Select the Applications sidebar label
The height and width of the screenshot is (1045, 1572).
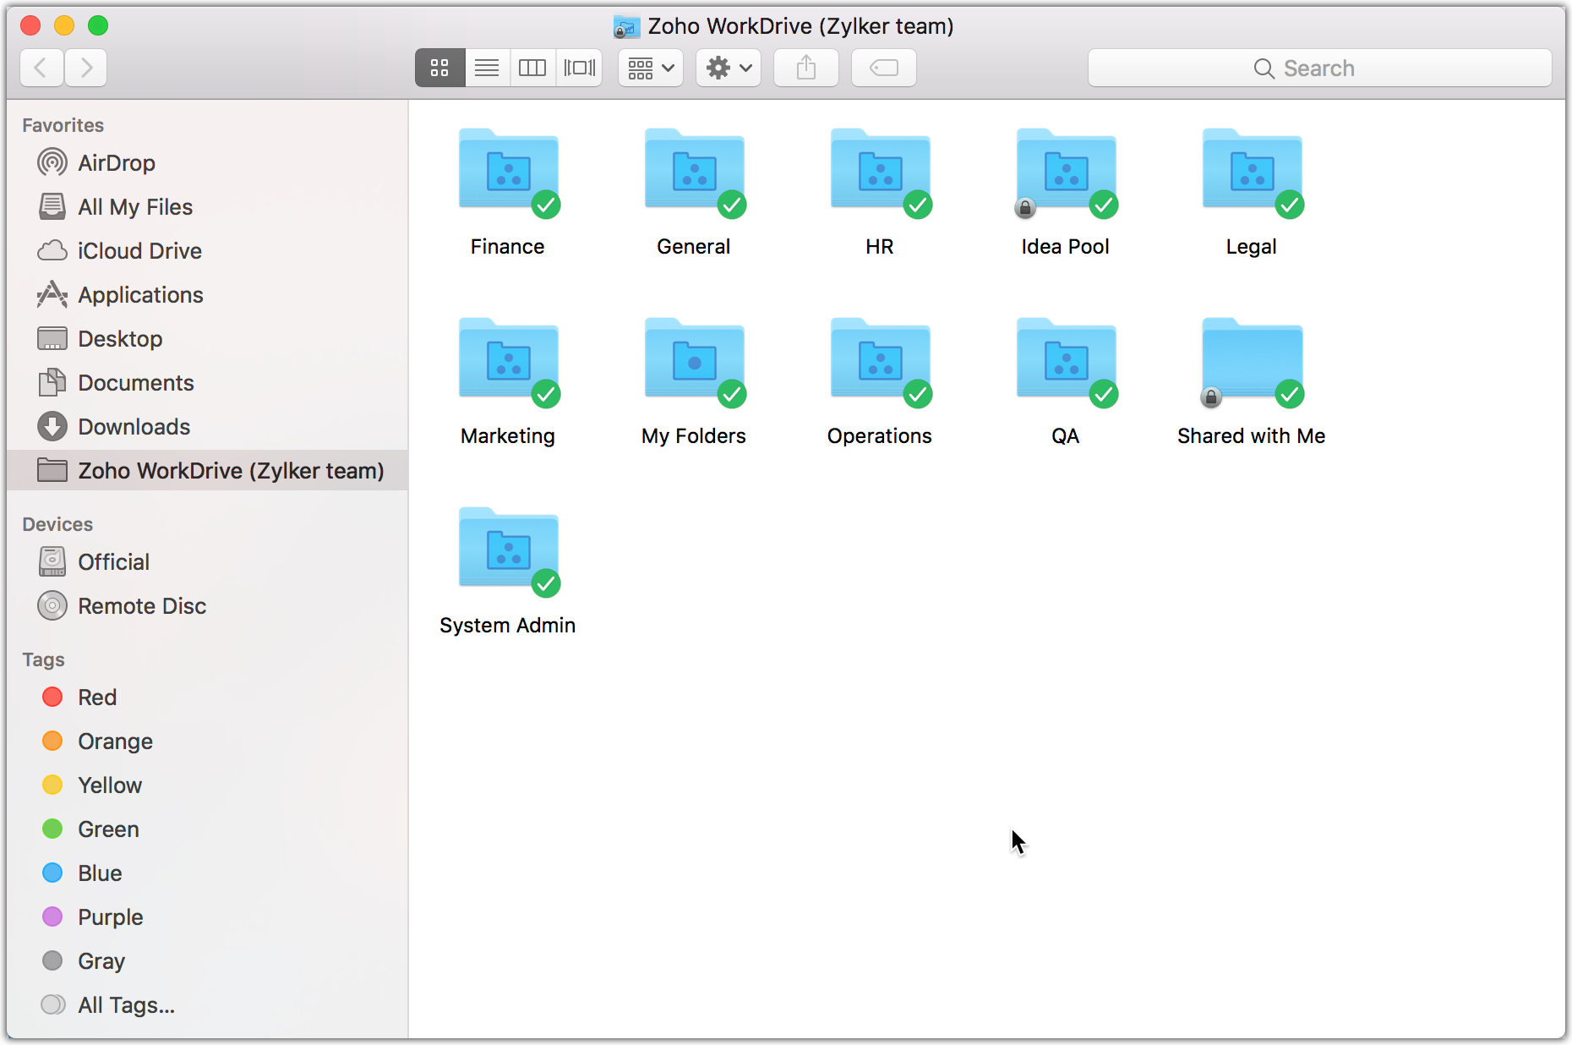[x=140, y=294]
